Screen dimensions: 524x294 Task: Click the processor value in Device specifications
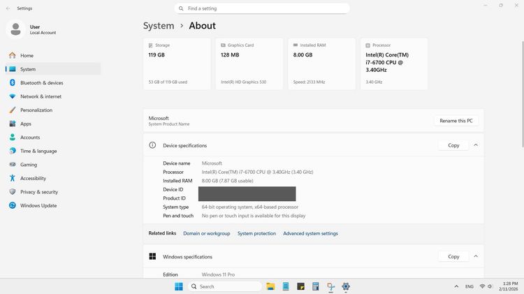257,172
